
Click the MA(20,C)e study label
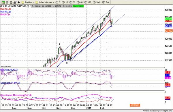pyautogui.click(x=6, y=9)
